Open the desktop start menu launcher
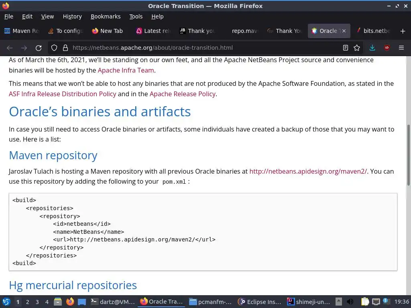 tap(6, 302)
